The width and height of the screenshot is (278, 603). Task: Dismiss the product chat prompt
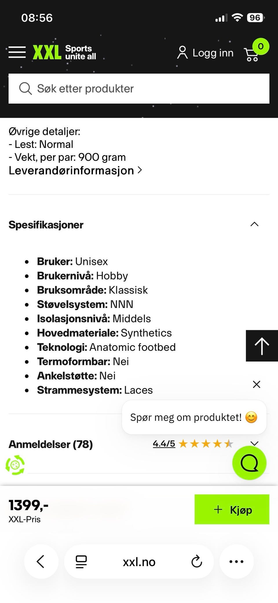click(257, 384)
